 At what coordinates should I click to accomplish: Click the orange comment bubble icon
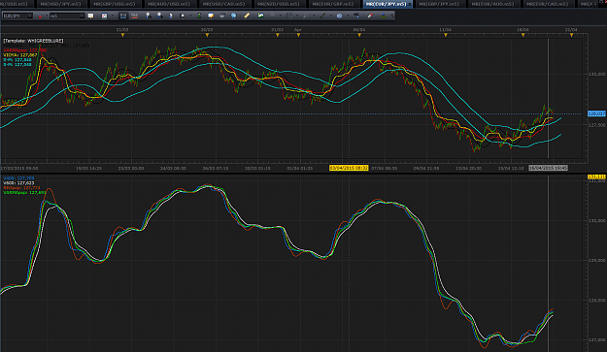pos(211,16)
